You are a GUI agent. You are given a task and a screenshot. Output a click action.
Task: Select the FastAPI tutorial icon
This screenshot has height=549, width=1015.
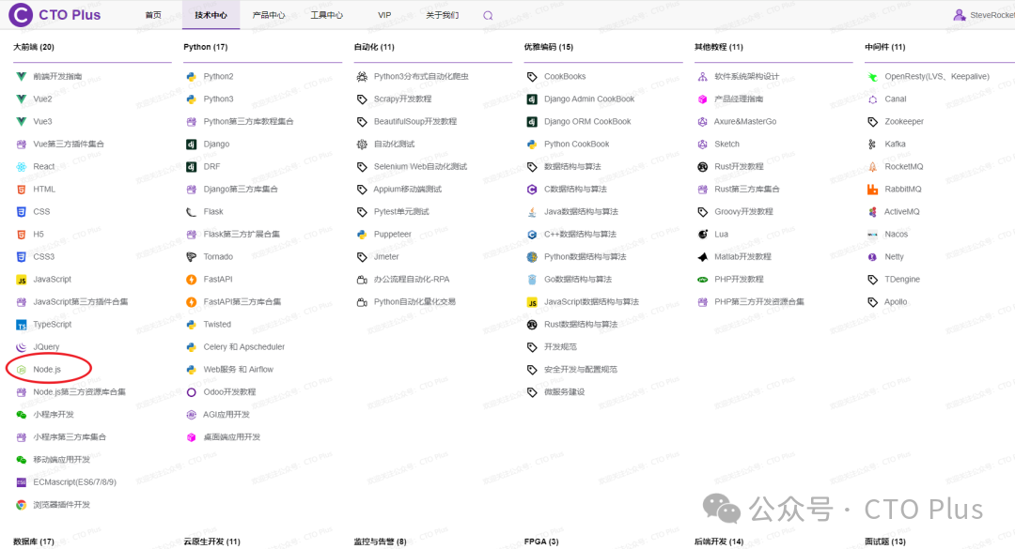pos(194,279)
